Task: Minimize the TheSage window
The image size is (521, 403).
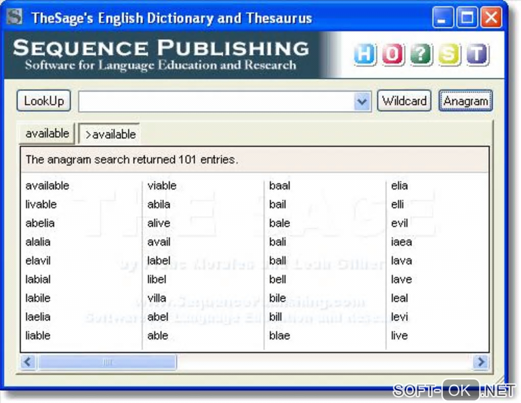Action: point(442,17)
